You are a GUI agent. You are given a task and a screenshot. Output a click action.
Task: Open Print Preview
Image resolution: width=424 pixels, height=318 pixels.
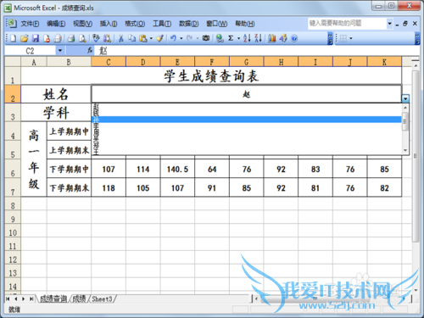click(x=82, y=38)
